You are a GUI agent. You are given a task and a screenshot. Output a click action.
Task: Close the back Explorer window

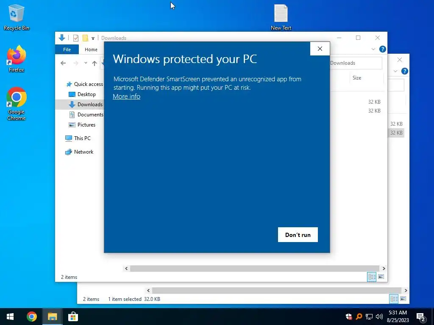(x=400, y=60)
